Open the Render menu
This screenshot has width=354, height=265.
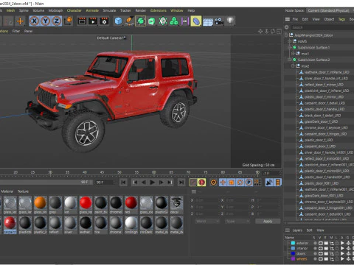tap(141, 10)
